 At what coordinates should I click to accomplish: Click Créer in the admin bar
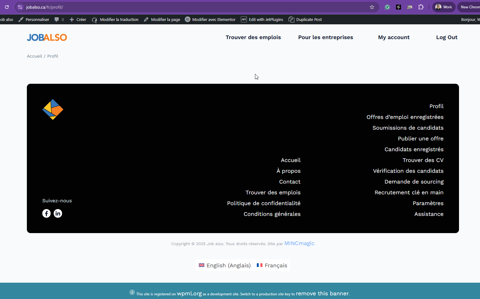(x=78, y=19)
